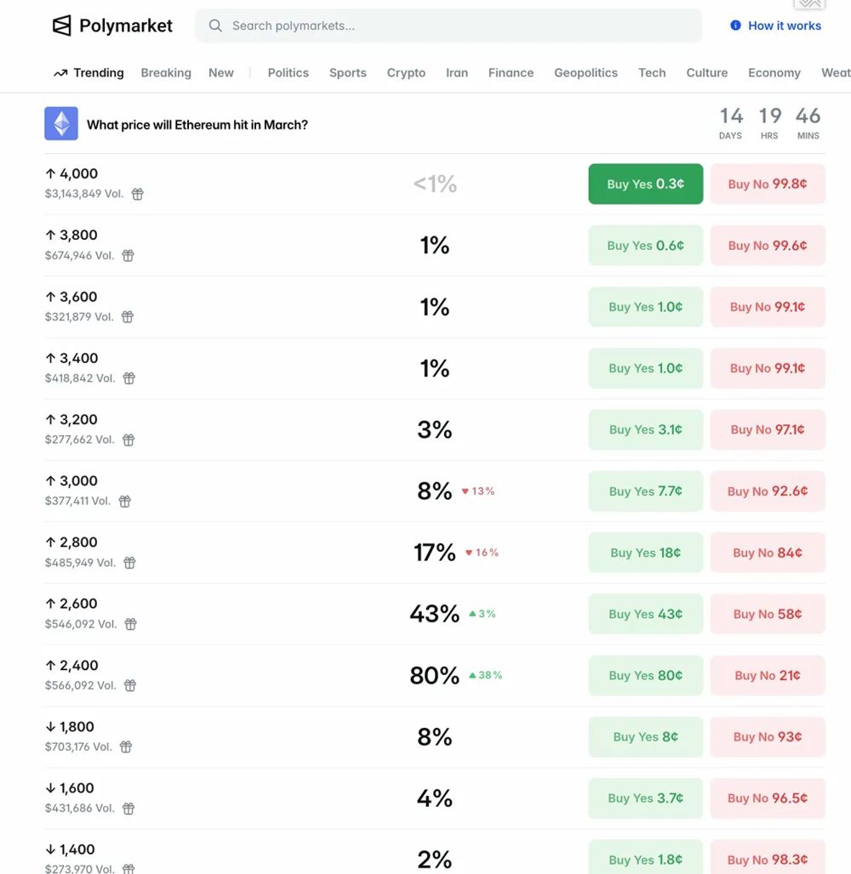Screen dimensions: 851x874
Task: Click the gift icon next to 4,000 volume
Action: point(138,194)
